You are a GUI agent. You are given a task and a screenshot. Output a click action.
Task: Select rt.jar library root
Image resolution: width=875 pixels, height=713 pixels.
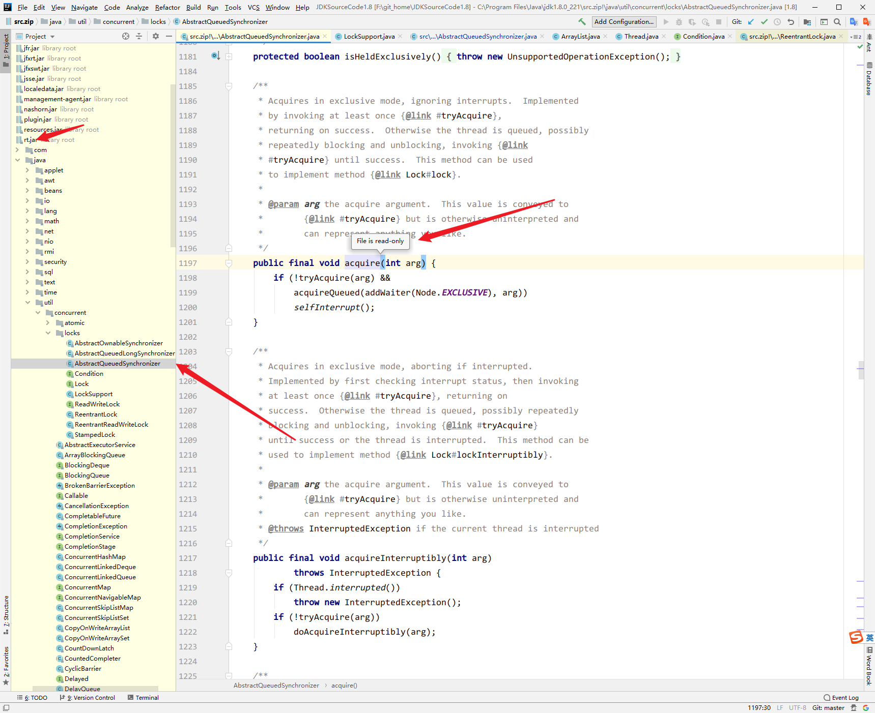[46, 140]
